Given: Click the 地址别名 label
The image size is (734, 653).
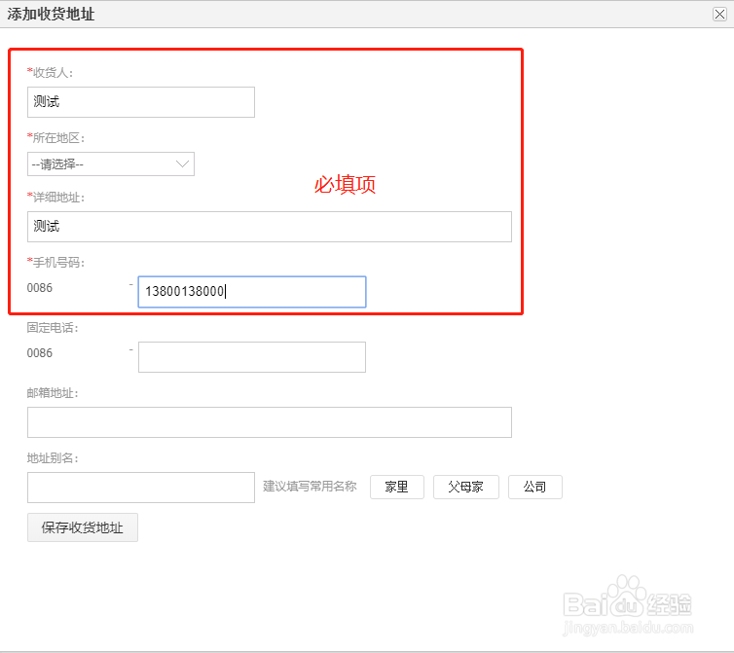Looking at the screenshot, I should (x=53, y=457).
